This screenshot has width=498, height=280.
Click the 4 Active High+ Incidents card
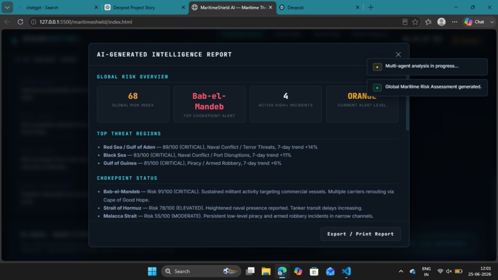pos(285,104)
